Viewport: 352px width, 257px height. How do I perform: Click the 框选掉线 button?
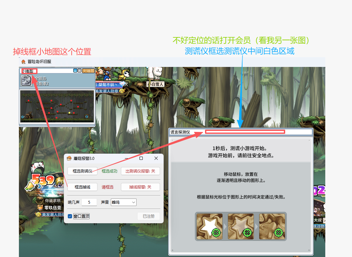click(82, 187)
